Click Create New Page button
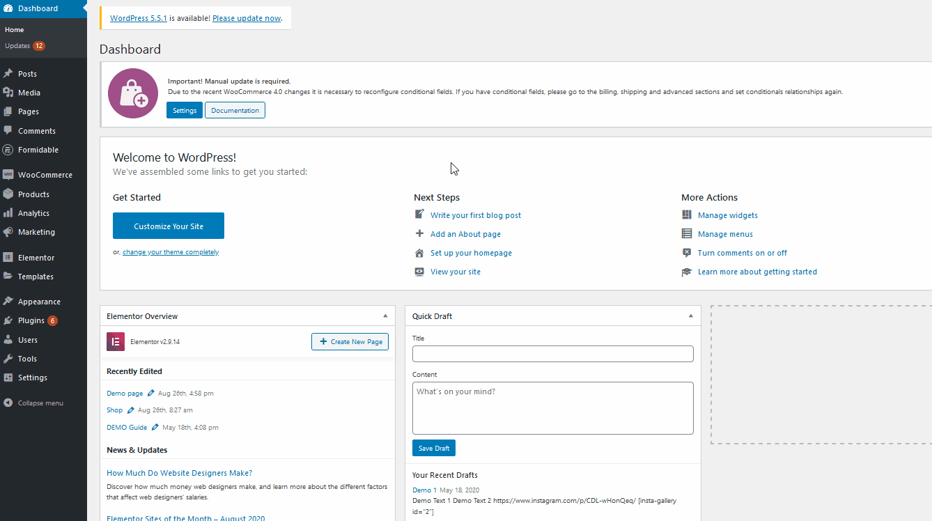 coord(350,341)
